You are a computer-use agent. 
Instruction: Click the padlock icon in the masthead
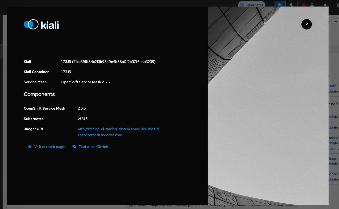click(x=312, y=5)
